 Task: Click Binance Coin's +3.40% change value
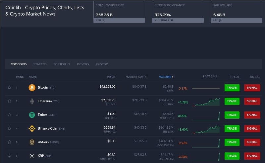coord(183,129)
